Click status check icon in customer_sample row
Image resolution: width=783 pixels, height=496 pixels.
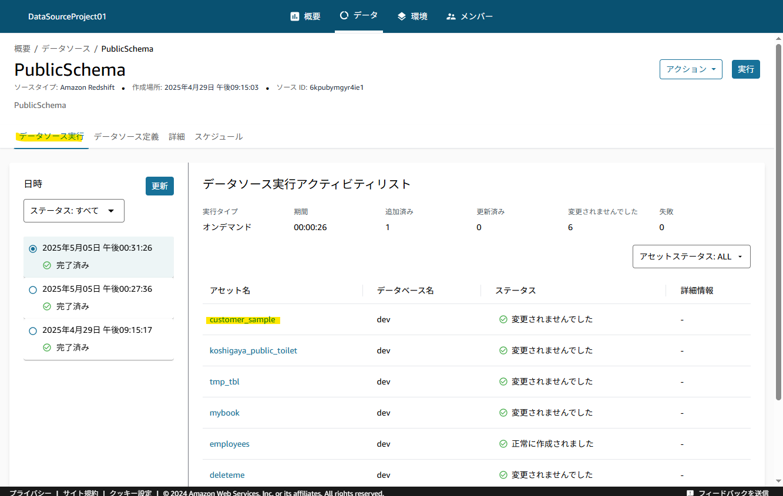coord(503,319)
